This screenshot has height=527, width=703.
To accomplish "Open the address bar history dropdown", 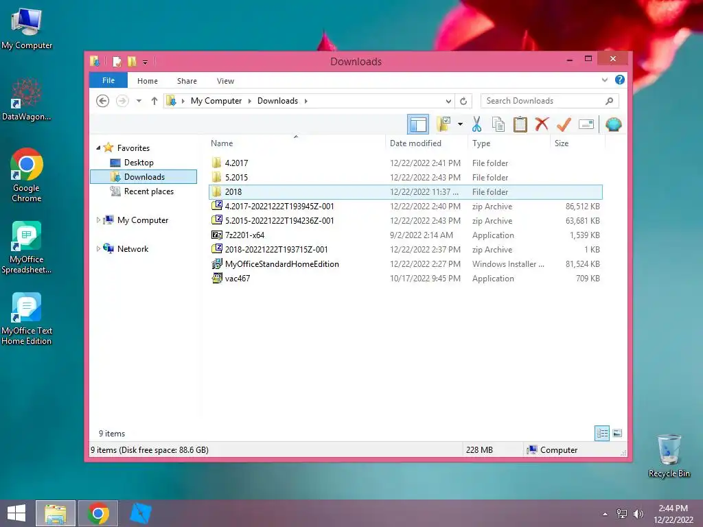I will click(x=448, y=102).
